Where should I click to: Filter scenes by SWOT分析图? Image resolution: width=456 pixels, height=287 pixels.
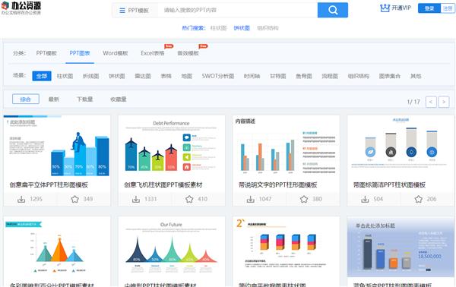(218, 76)
